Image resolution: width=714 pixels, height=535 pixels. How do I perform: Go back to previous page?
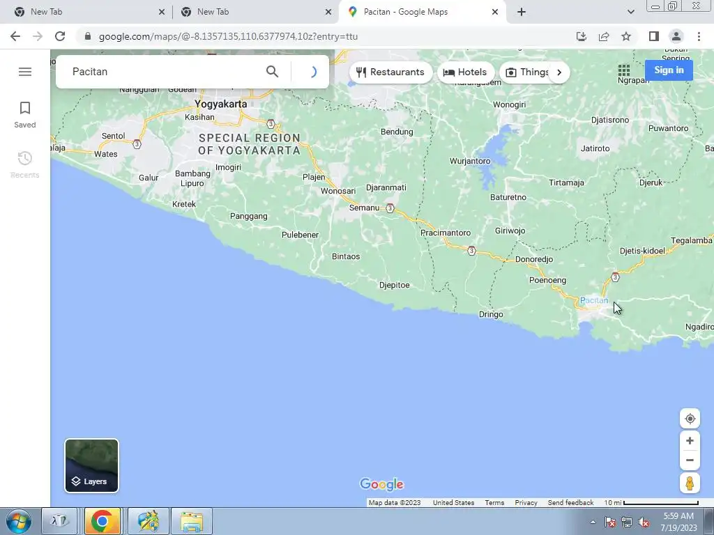15,36
